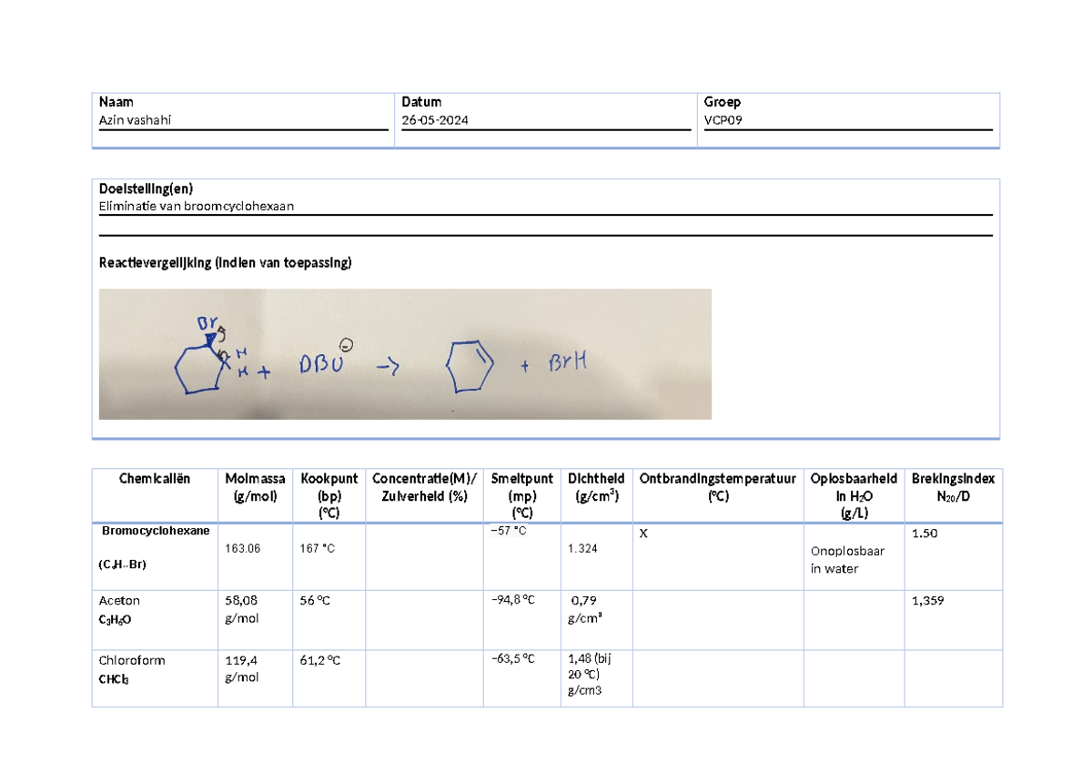The image size is (1092, 773).
Task: Click the Groep field with VCP09
Action: pos(723,120)
